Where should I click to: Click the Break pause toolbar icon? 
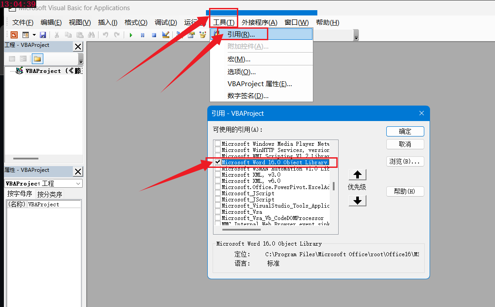click(x=142, y=35)
